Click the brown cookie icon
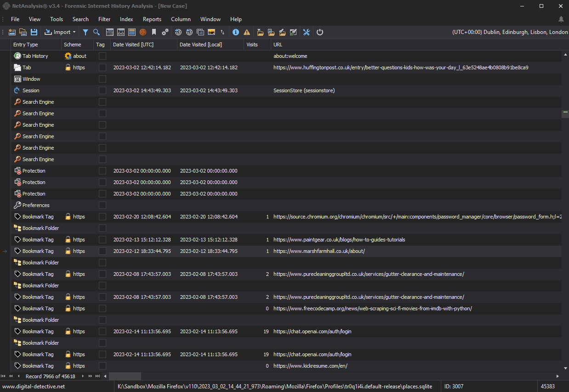 point(143,32)
